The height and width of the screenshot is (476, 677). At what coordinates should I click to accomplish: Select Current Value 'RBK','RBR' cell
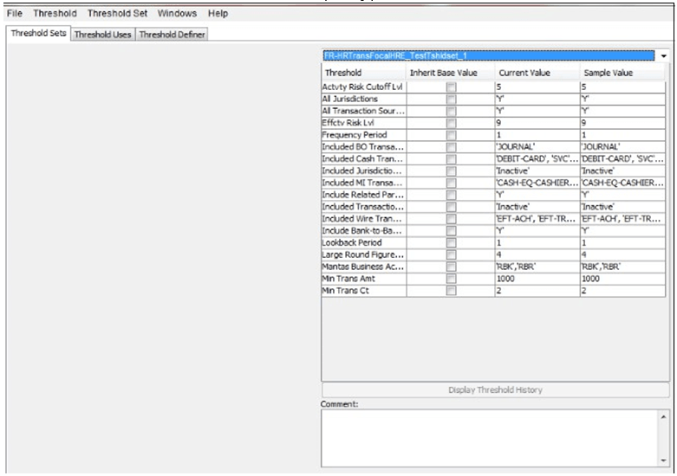point(537,267)
